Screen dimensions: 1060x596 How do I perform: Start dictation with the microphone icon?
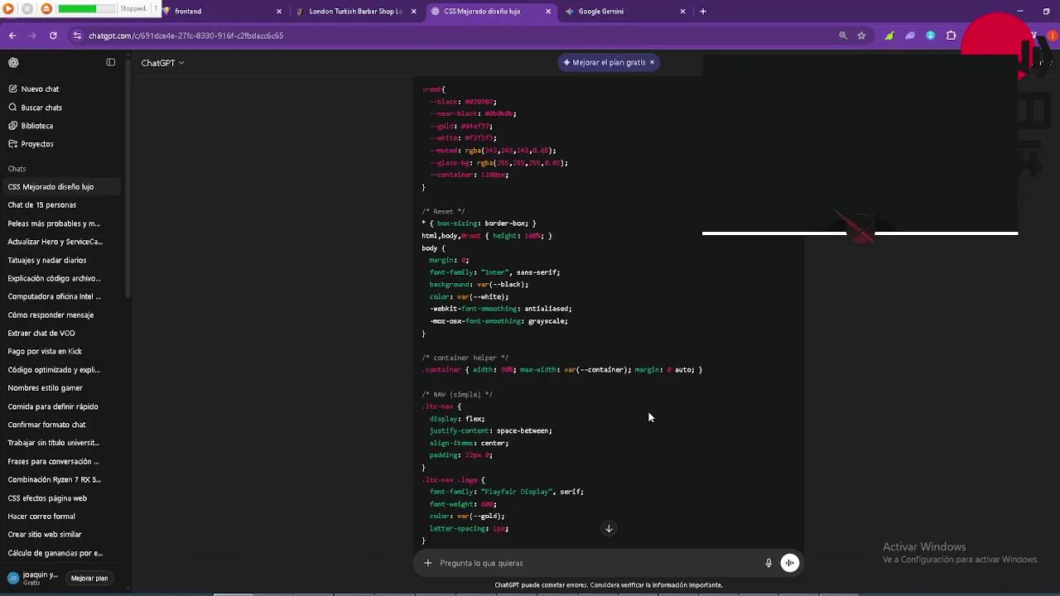pyautogui.click(x=768, y=563)
